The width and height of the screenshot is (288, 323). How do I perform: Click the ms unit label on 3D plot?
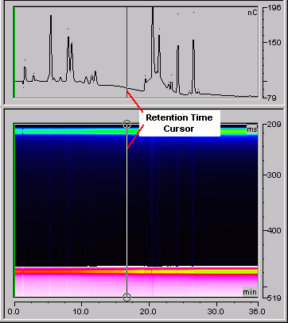(252, 129)
